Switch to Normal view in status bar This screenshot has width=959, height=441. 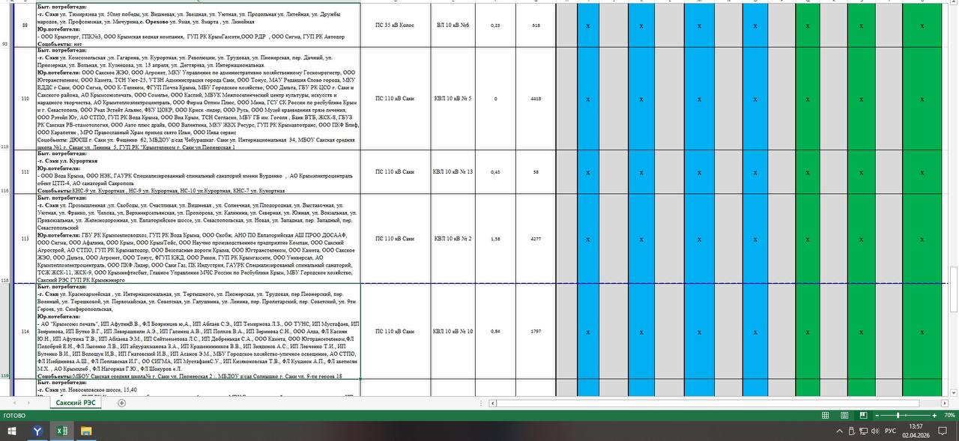pos(825,416)
